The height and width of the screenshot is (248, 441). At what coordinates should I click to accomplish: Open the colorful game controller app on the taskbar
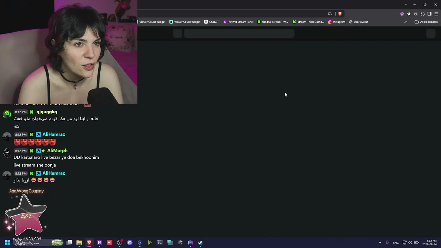(190, 242)
